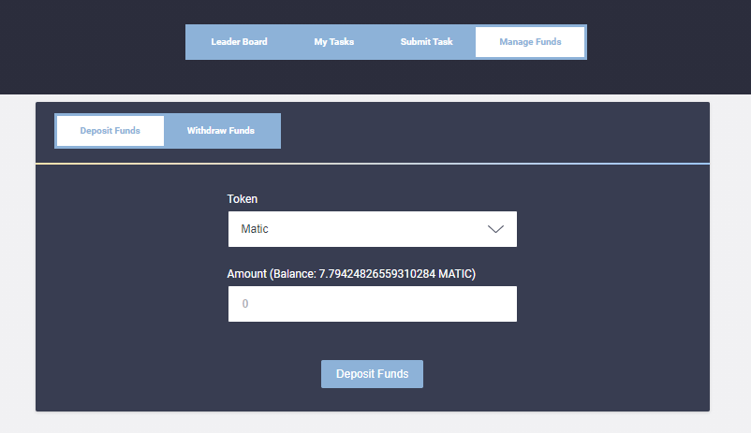Click the dark header left of Leader Board
Screen dimensions: 751x433
[94, 42]
